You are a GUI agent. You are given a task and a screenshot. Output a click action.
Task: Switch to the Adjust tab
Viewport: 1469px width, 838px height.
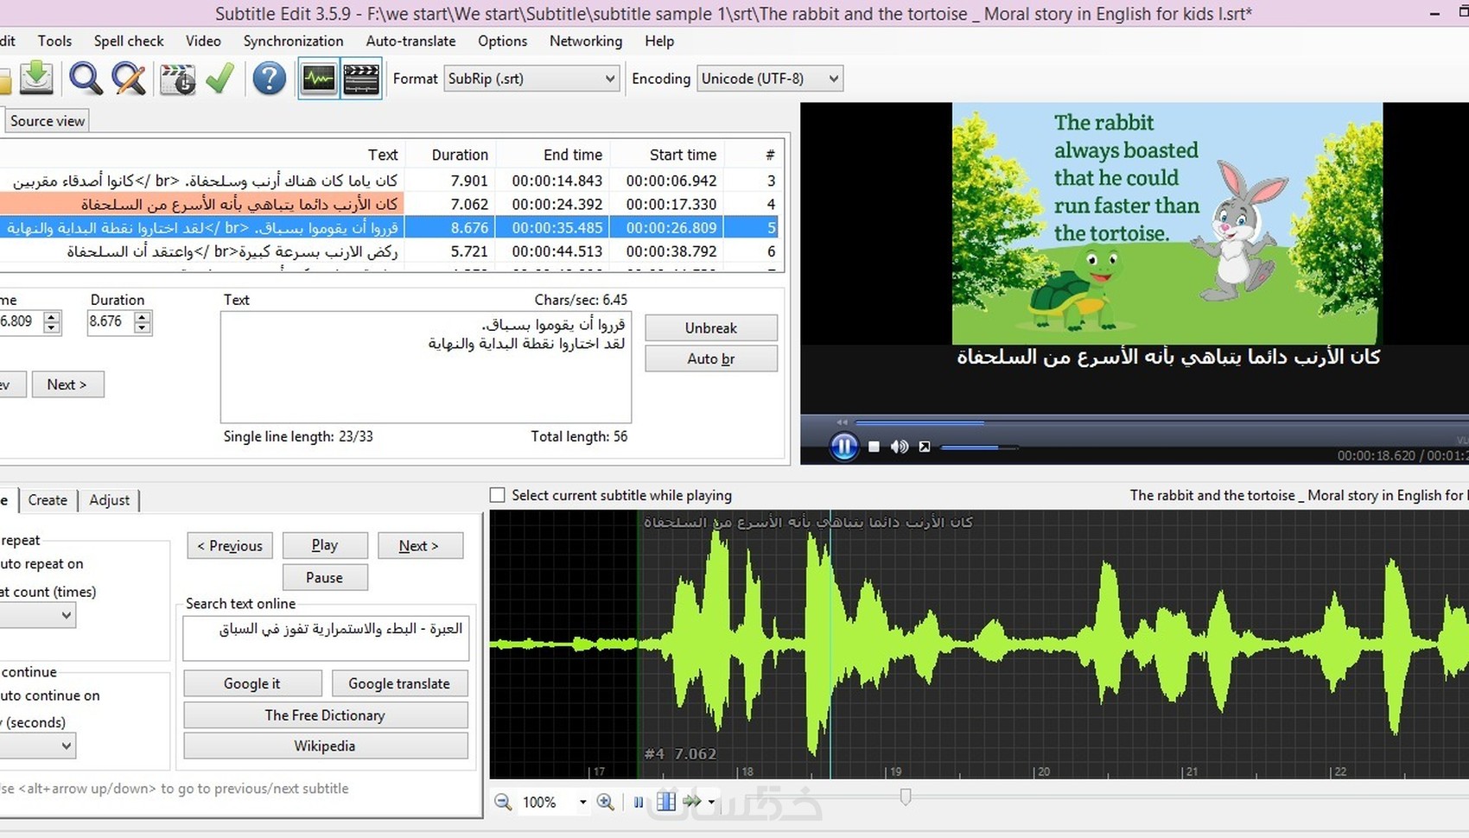109,500
